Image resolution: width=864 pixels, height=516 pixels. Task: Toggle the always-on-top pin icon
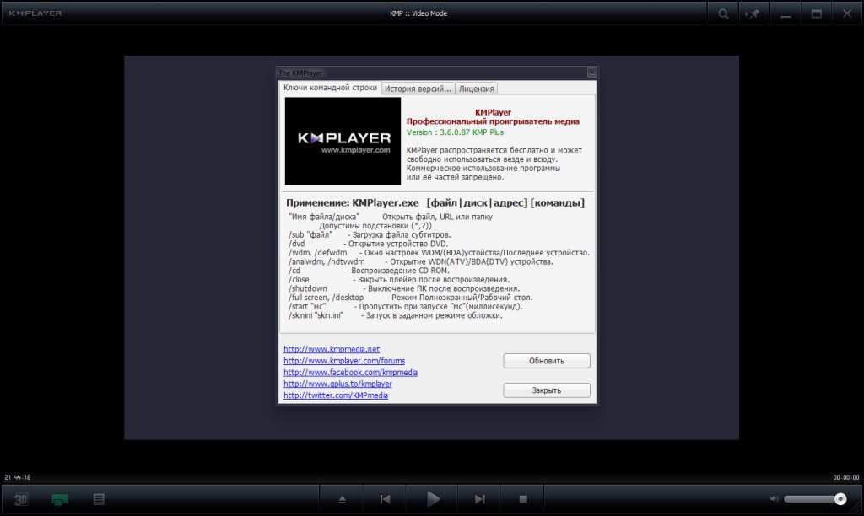(754, 13)
